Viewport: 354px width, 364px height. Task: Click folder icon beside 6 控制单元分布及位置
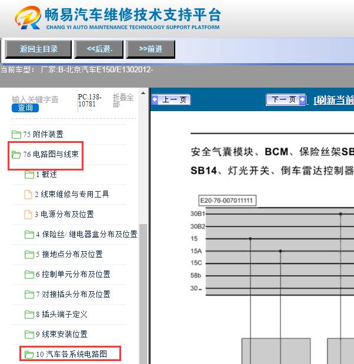coord(29,274)
